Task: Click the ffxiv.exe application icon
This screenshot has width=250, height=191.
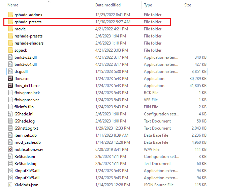Action: click(10, 79)
